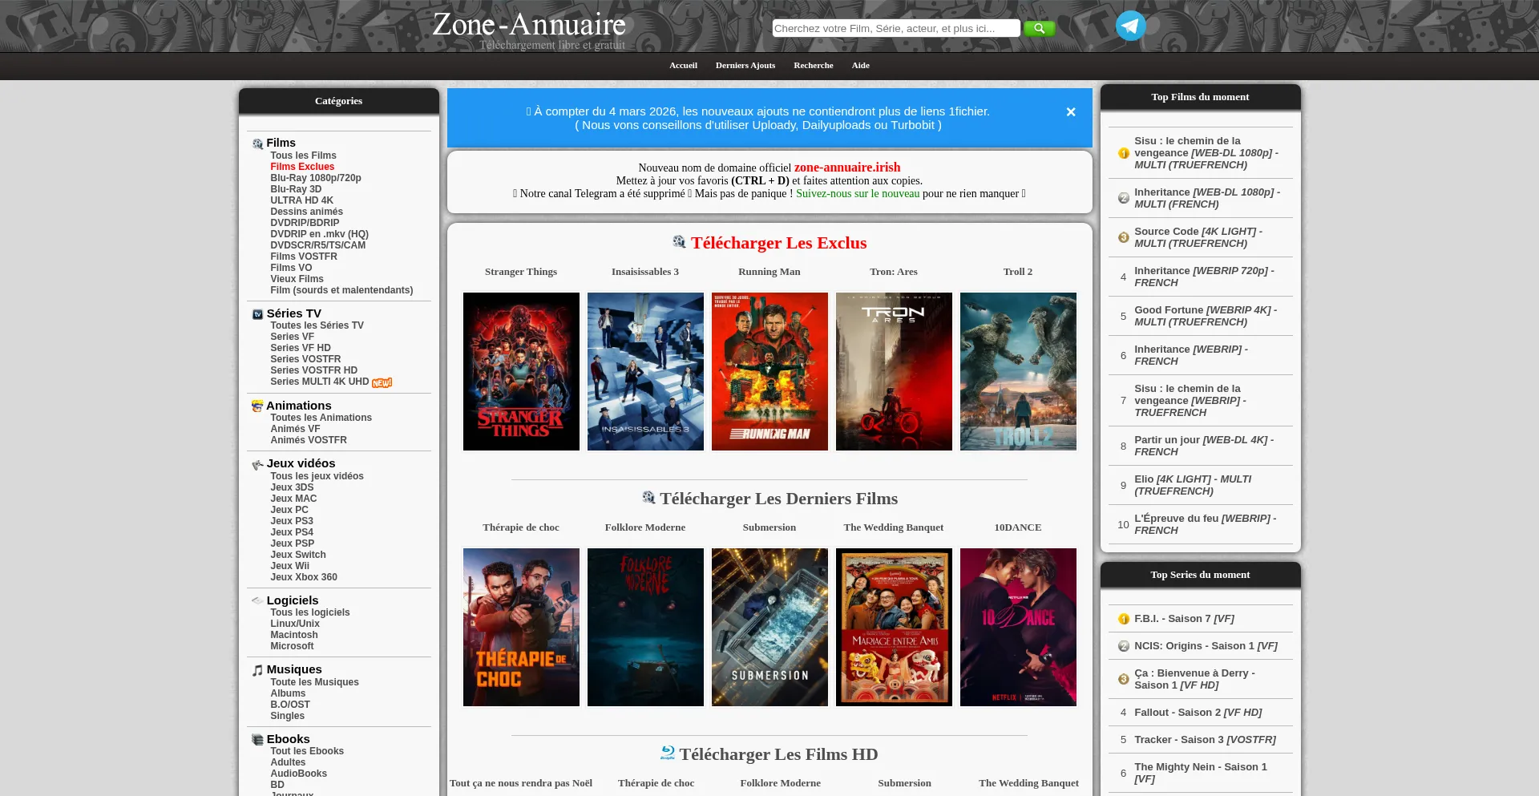This screenshot has width=1539, height=796.
Task: Click the Logiciels category icon
Action: pos(257,600)
